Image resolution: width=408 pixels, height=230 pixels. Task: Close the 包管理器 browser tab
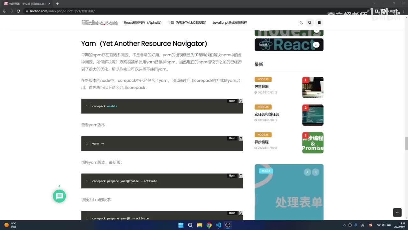[49, 4]
